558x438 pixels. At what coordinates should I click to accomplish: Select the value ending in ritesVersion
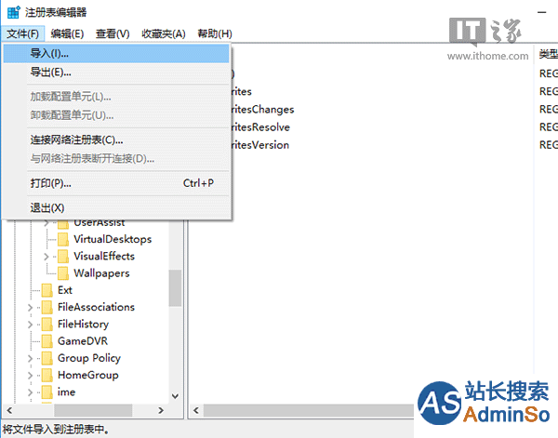pos(260,145)
